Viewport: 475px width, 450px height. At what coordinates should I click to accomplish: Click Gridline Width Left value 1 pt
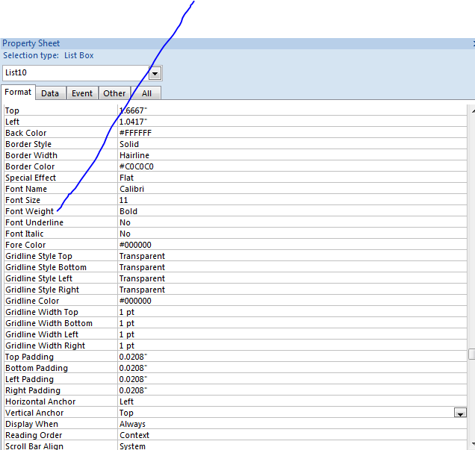127,334
